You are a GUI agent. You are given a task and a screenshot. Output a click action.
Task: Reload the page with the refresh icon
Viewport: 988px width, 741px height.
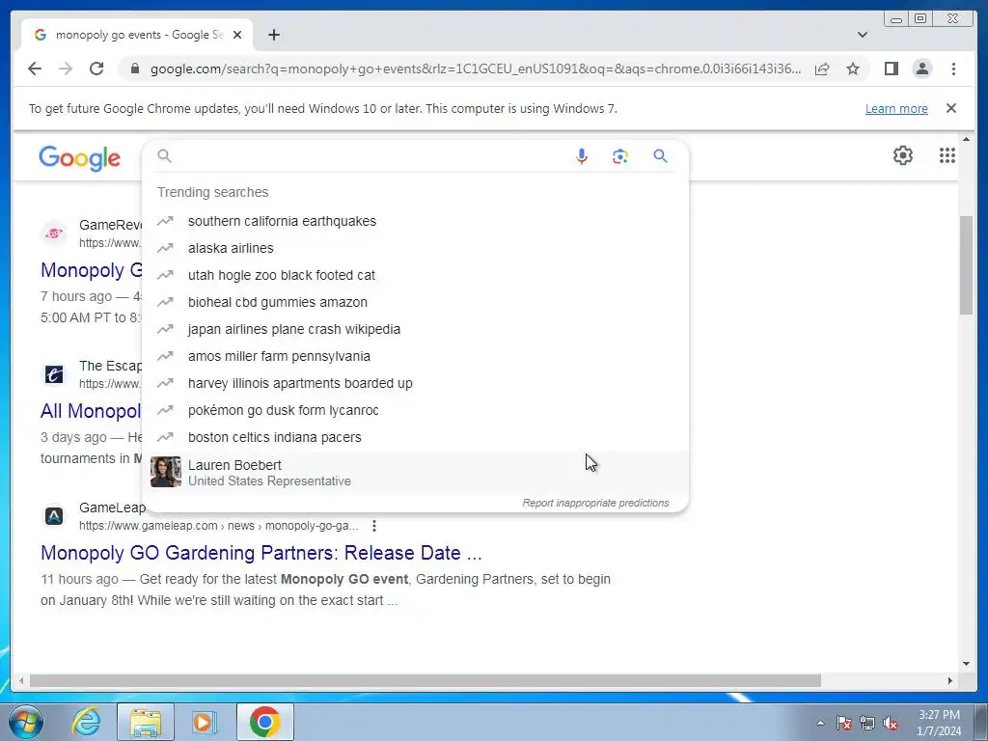click(x=96, y=69)
